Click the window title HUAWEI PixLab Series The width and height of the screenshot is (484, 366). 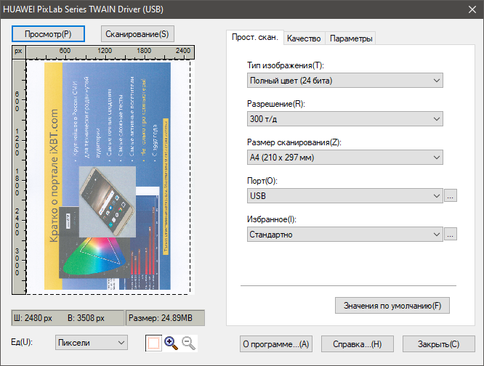pos(83,9)
